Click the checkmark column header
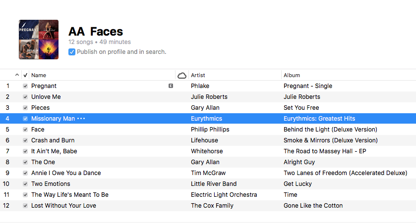 [x=25, y=75]
